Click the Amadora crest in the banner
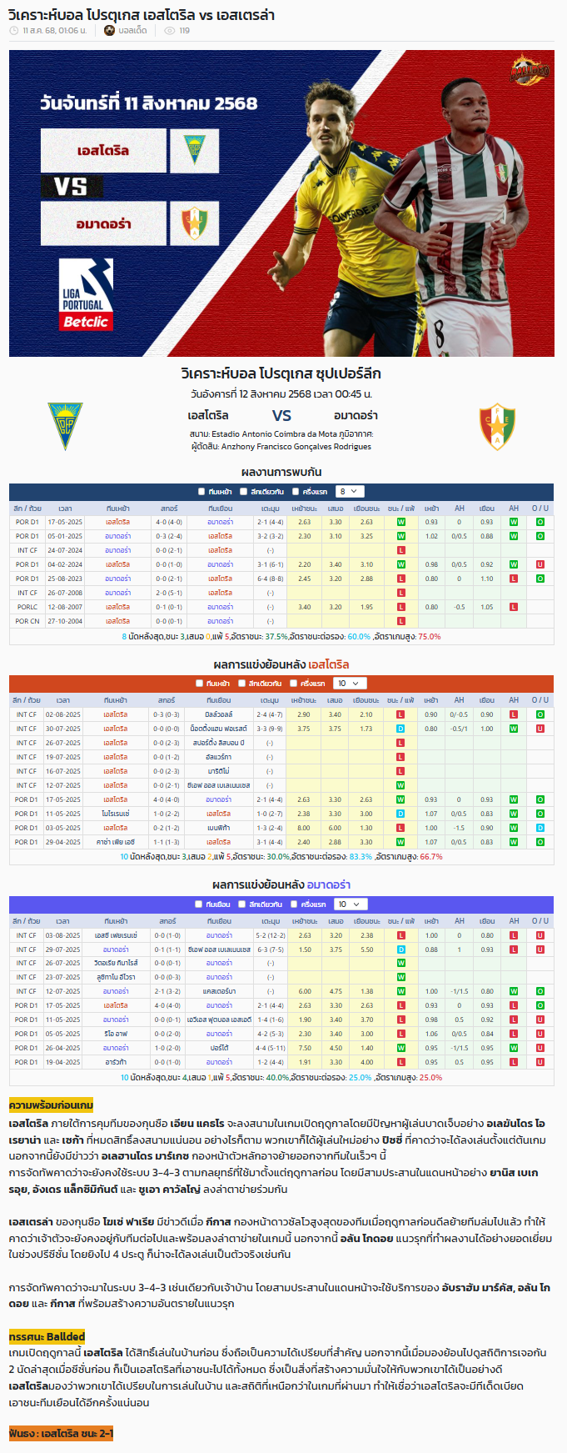567x1453 pixels. [x=194, y=223]
